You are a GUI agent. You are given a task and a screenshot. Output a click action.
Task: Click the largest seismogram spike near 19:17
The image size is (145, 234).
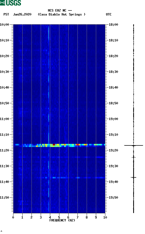(133, 145)
